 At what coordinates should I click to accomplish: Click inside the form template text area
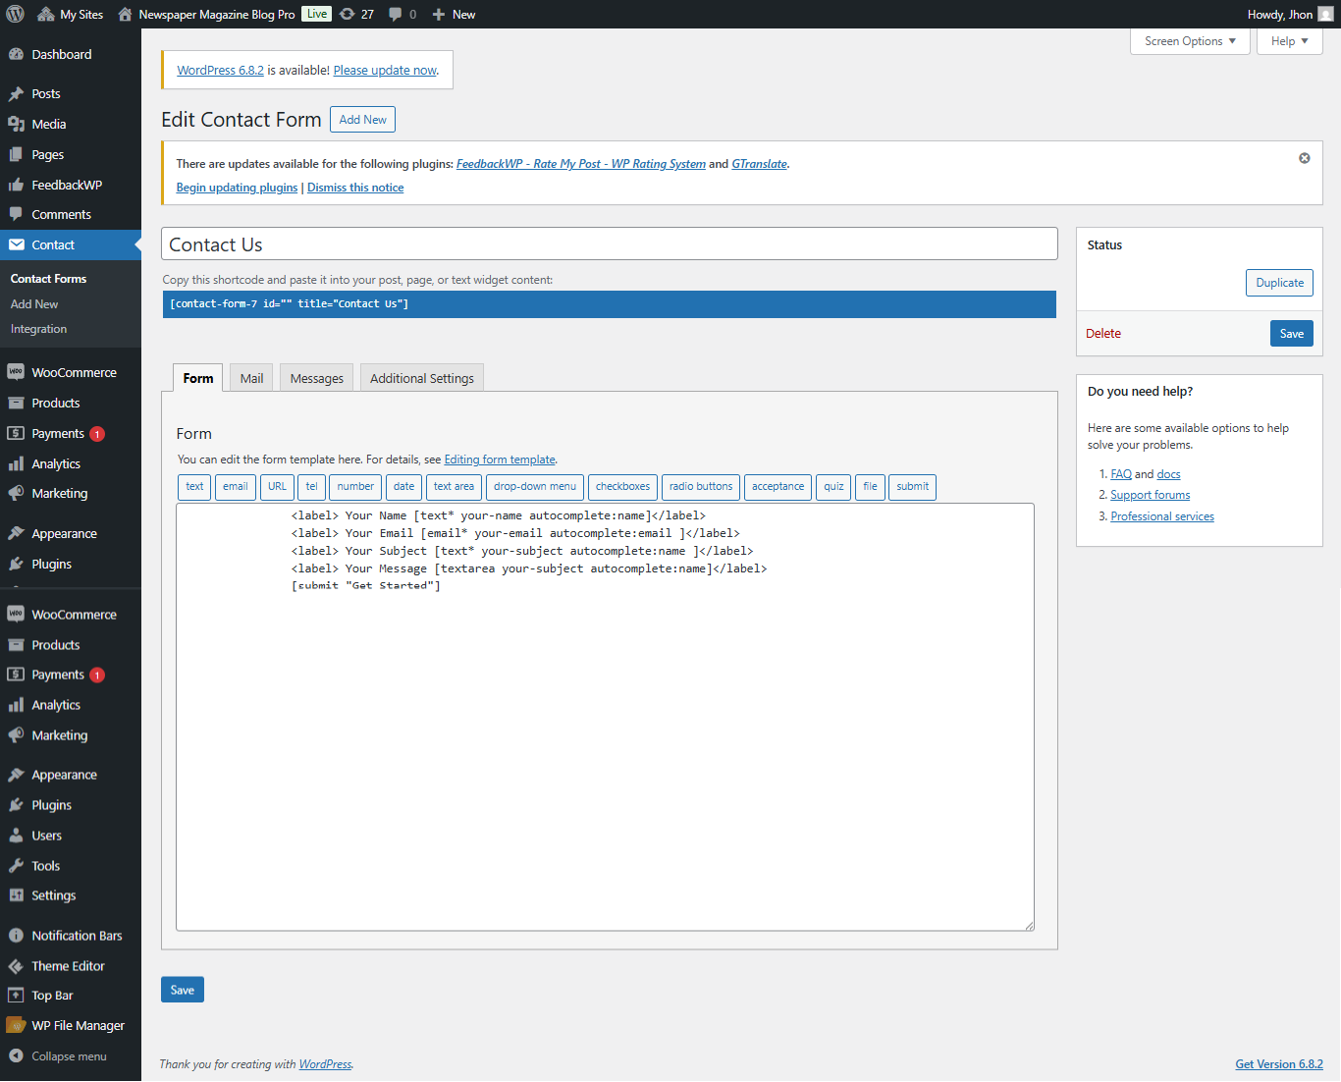coord(605,717)
